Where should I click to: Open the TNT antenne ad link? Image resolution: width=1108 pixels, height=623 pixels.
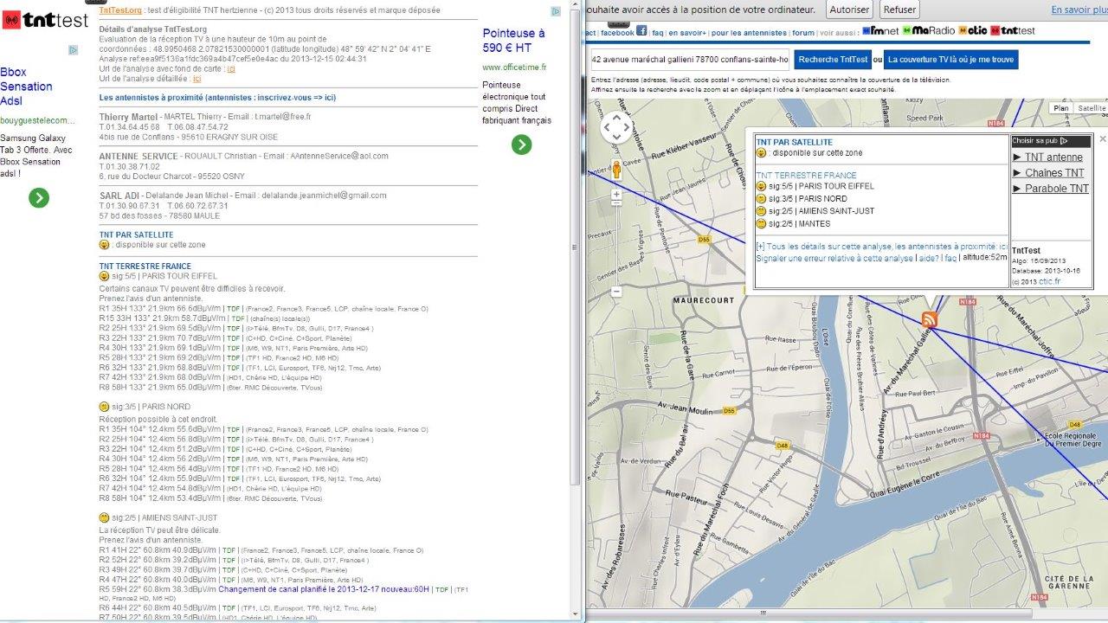[x=1053, y=157]
